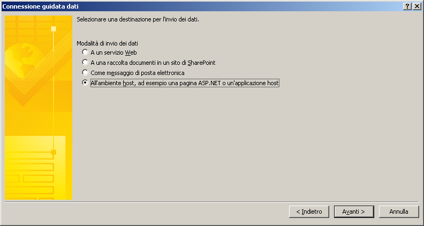Click label "A una raccolta documenti in un sito di SharePoint"
424x226 pixels.
point(153,63)
